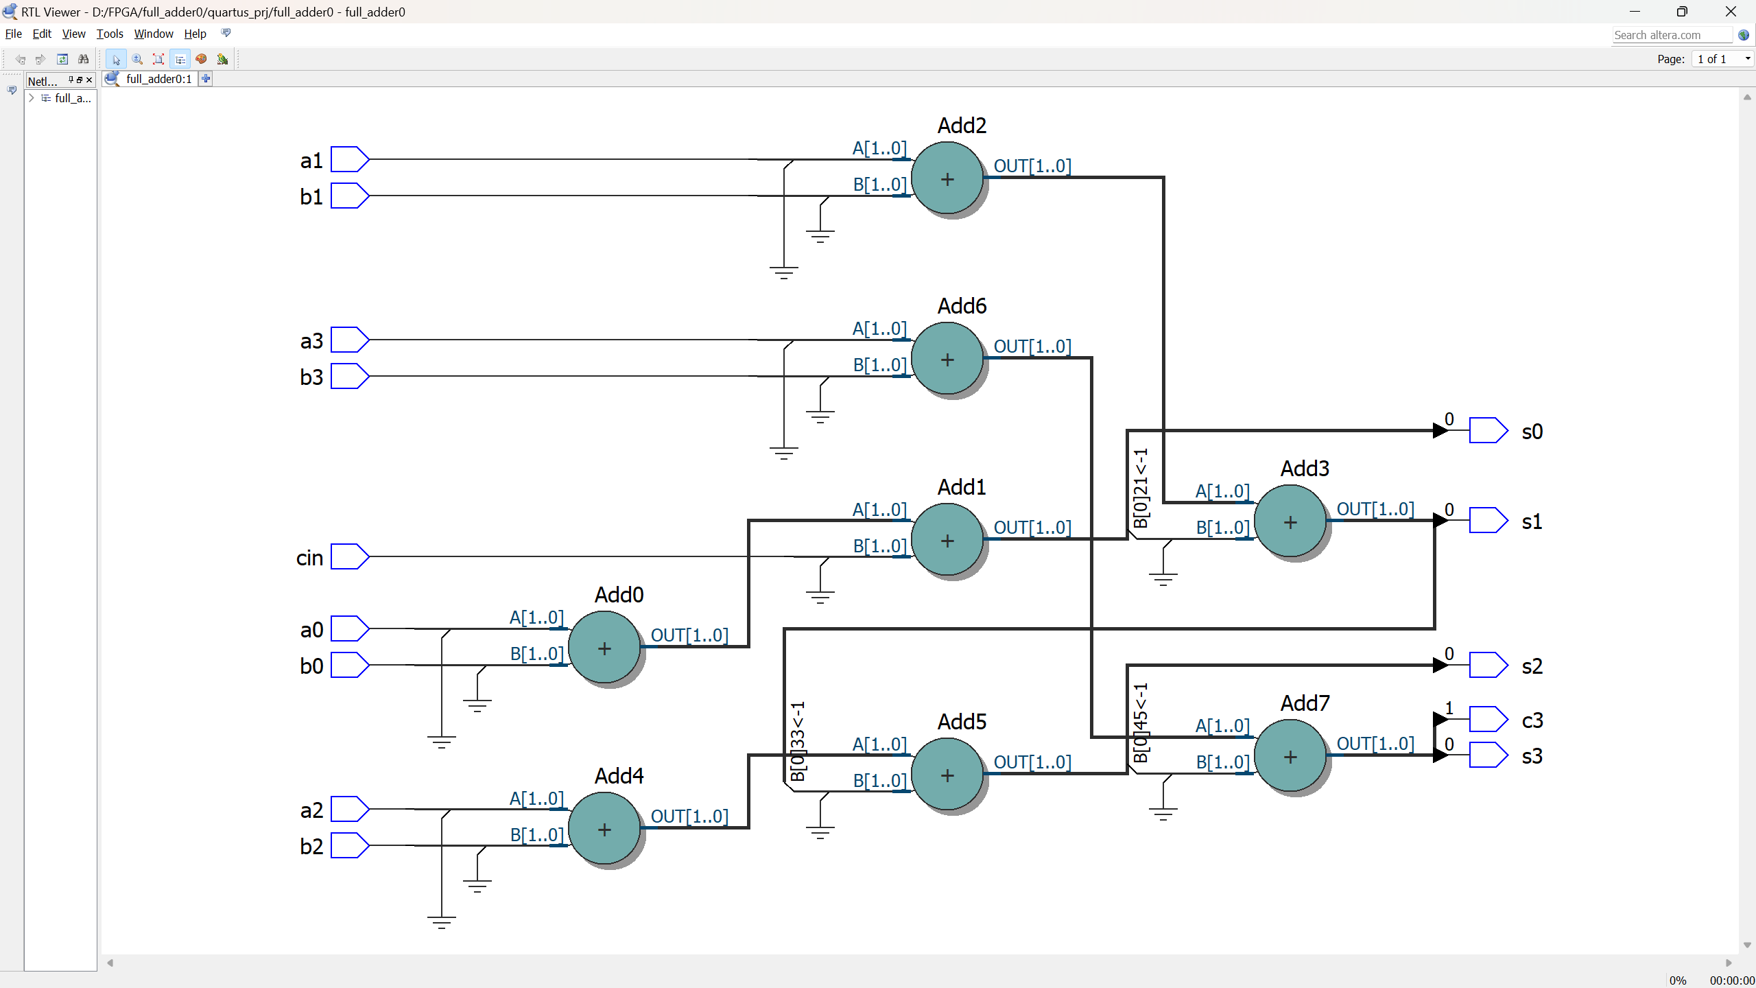Click the Search altera.com input field
1756x988 pixels.
[1672, 35]
